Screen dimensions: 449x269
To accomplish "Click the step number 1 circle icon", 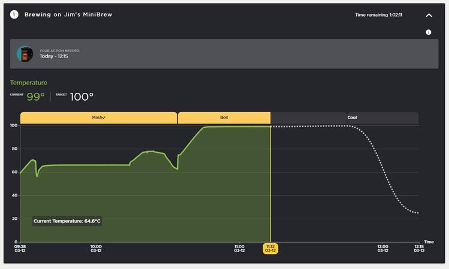I will [x=14, y=14].
